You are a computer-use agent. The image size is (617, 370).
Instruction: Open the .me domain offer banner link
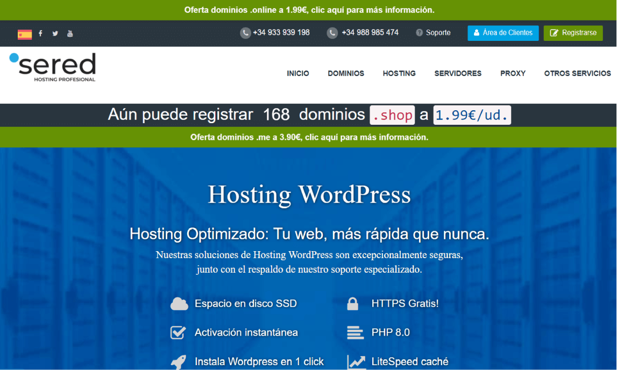308,137
